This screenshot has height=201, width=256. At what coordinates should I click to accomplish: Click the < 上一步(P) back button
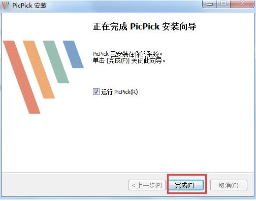point(147,185)
